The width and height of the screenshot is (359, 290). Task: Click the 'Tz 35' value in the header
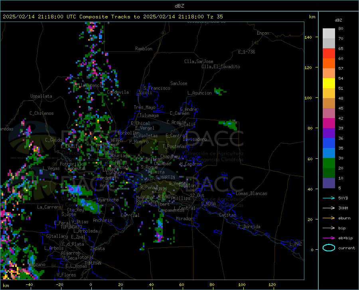(x=215, y=17)
